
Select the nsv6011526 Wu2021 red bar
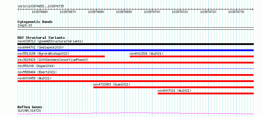click(192, 56)
